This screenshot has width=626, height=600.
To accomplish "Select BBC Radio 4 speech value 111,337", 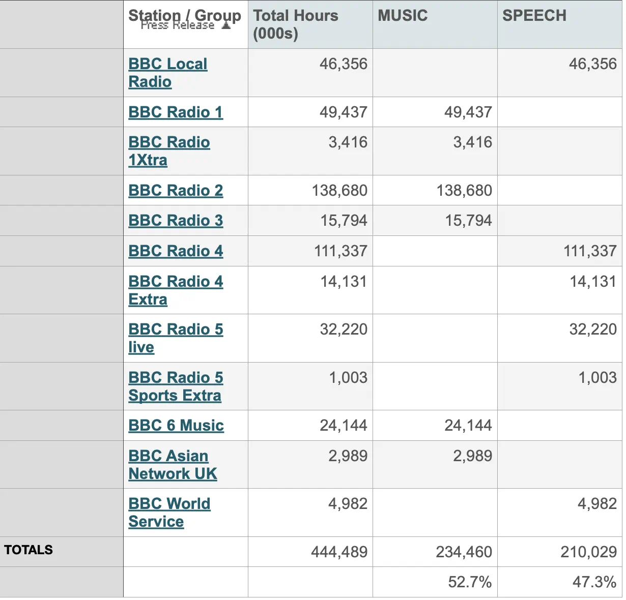I will click(590, 251).
